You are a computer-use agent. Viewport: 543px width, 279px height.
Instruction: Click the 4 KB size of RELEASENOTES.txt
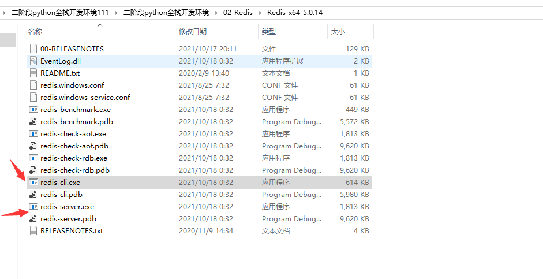click(361, 231)
